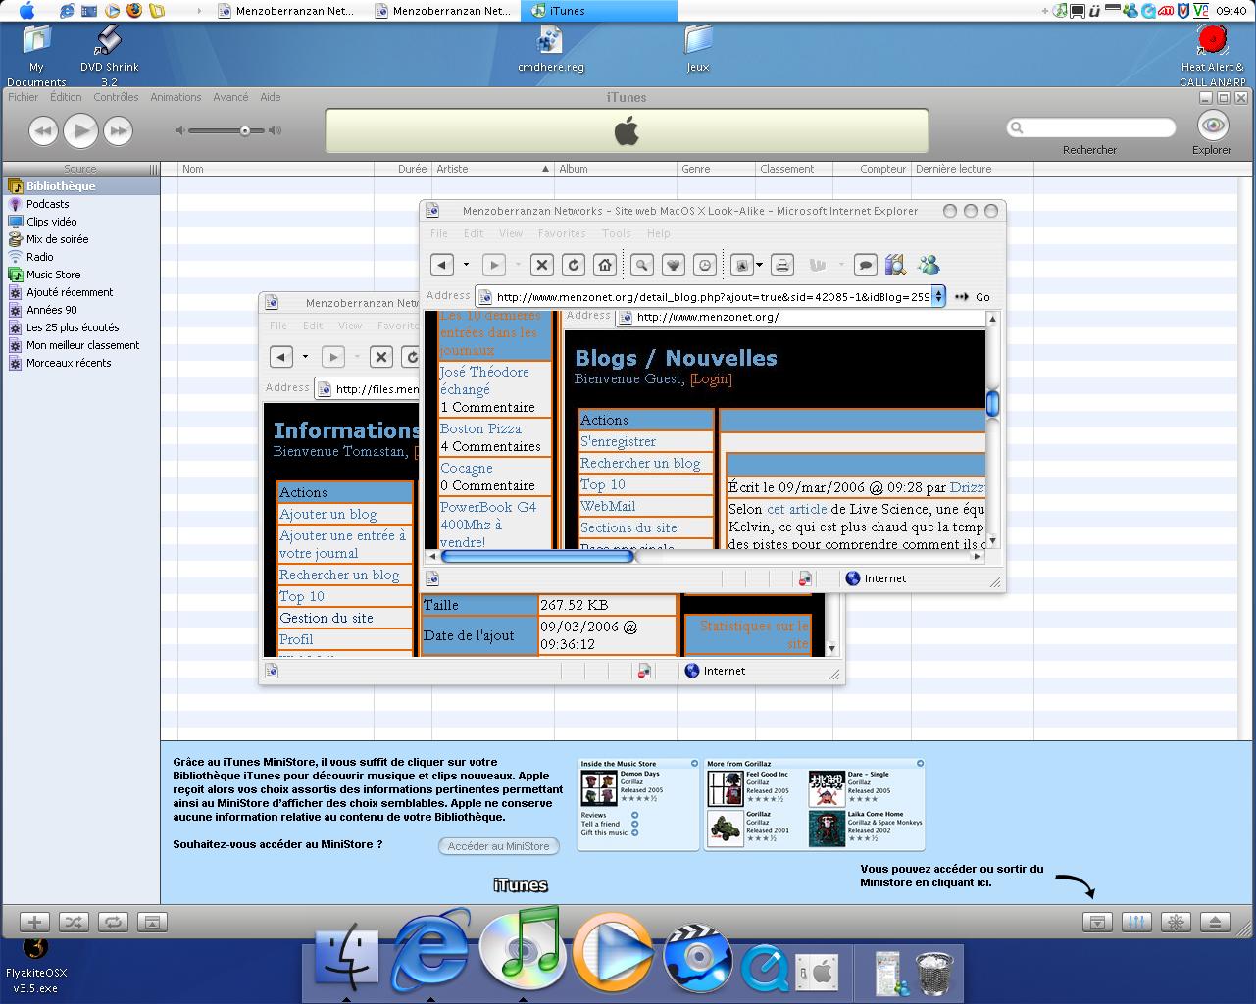
Task: Click the Boston Pizza blog link
Action: coord(480,428)
